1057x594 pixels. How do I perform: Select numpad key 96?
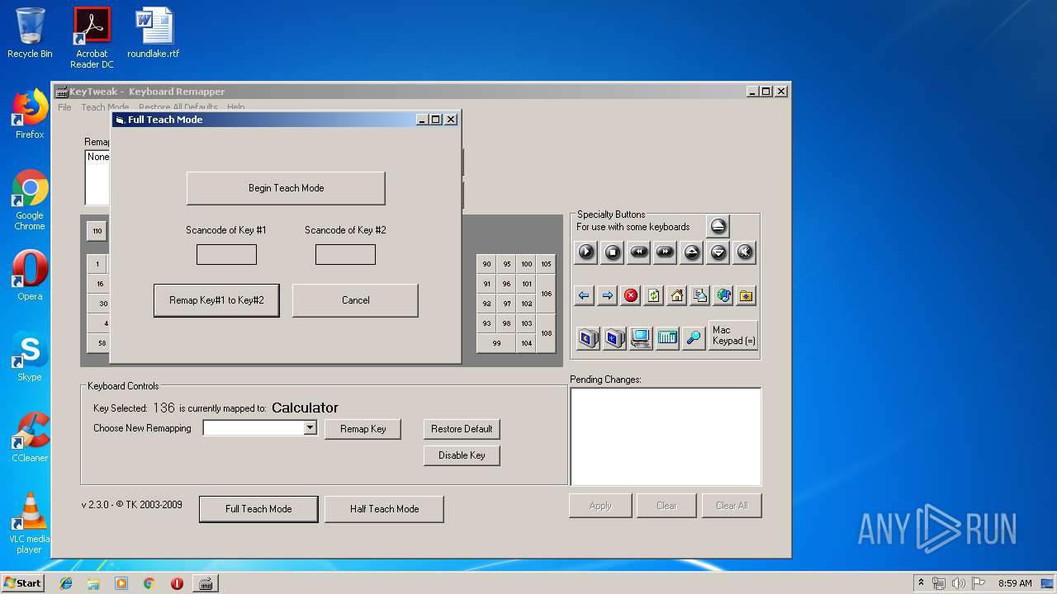507,284
